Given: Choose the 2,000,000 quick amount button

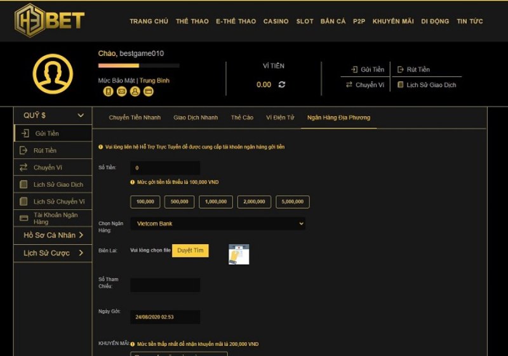Looking at the screenshot, I should pos(255,202).
